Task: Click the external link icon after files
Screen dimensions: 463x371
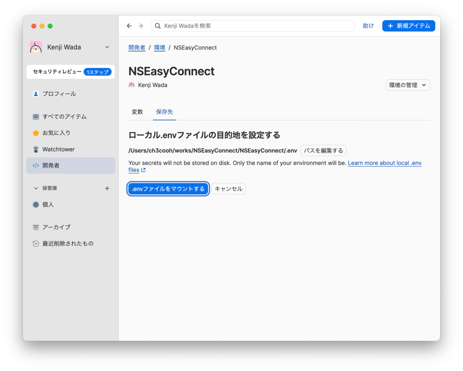Action: coord(143,170)
